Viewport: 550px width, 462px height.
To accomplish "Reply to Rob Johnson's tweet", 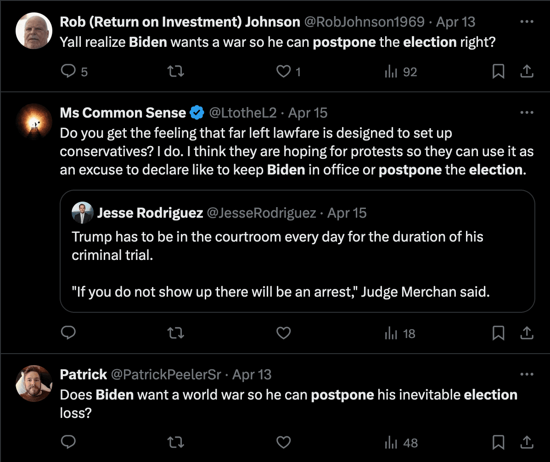I will [68, 72].
